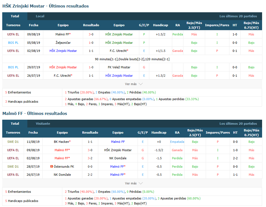Viewport: 266px width, 207px height.
Task: Open HŠK Zrinjski Mostar opponent in Malmö table
Action: coord(118,150)
